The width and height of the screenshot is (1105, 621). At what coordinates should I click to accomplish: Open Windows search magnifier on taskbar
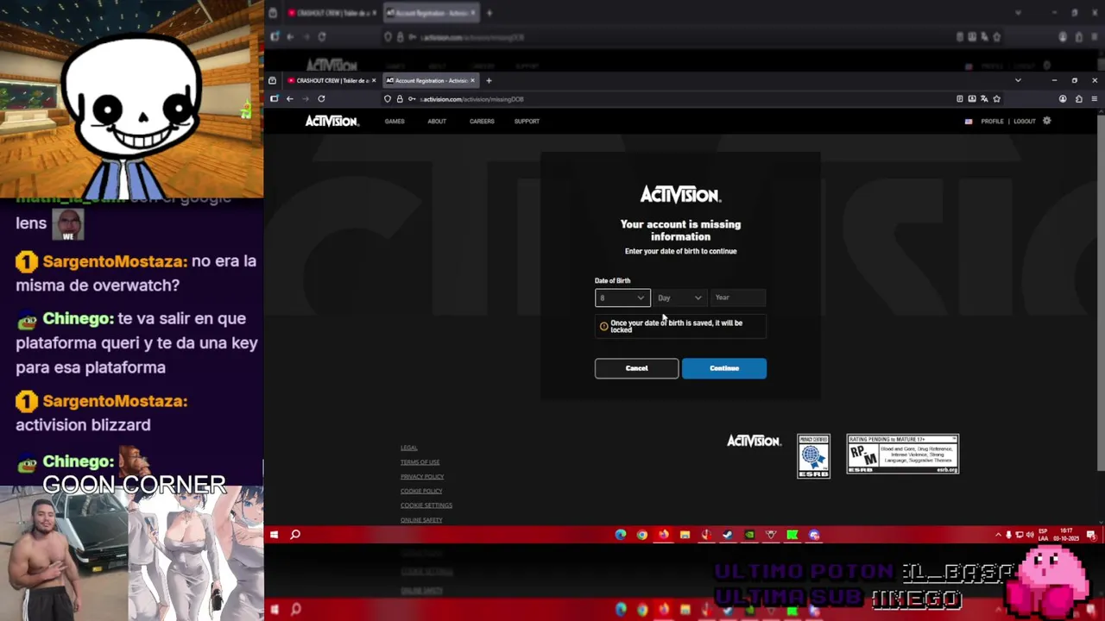coord(295,535)
